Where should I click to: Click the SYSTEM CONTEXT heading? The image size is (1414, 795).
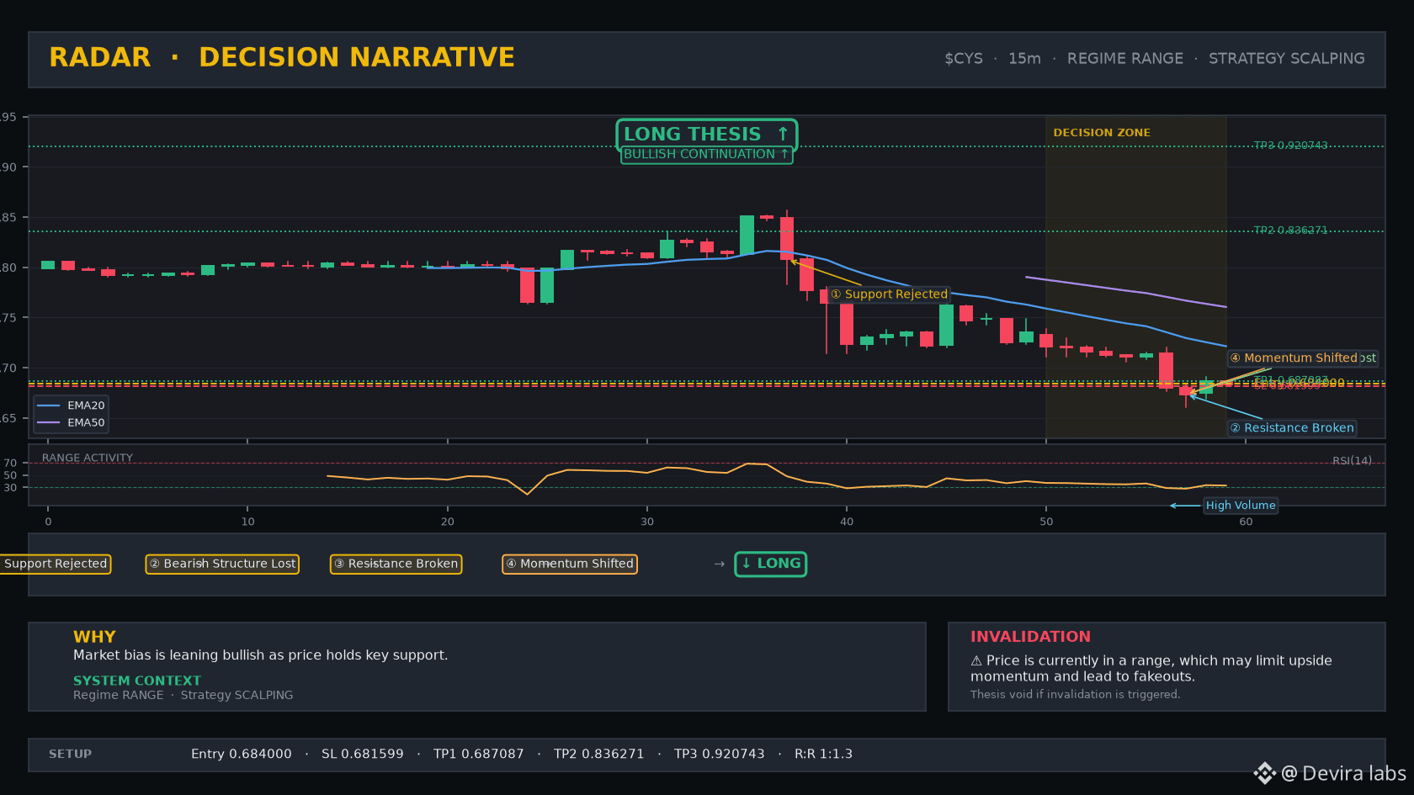pyautogui.click(x=137, y=681)
